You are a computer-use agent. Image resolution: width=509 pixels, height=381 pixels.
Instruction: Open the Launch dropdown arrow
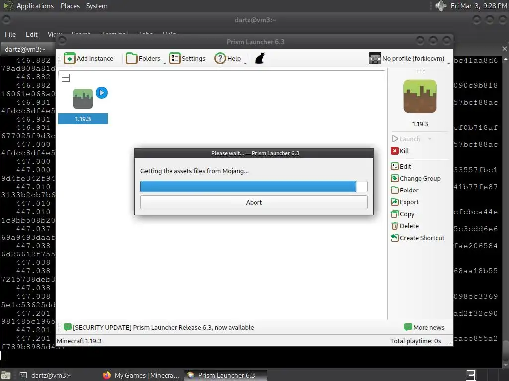click(x=430, y=139)
